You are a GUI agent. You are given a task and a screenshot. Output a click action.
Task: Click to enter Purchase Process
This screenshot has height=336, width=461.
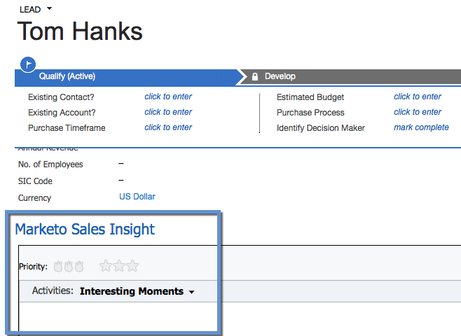point(418,112)
